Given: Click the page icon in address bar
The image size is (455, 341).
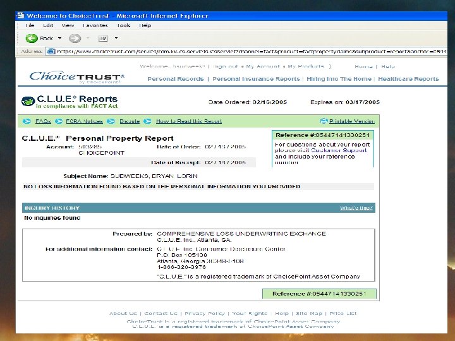Looking at the screenshot, I should pos(51,52).
